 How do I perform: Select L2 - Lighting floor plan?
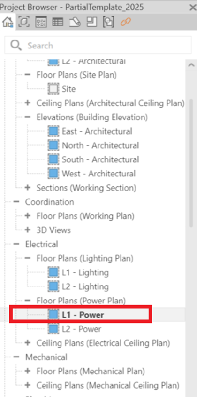point(85,286)
